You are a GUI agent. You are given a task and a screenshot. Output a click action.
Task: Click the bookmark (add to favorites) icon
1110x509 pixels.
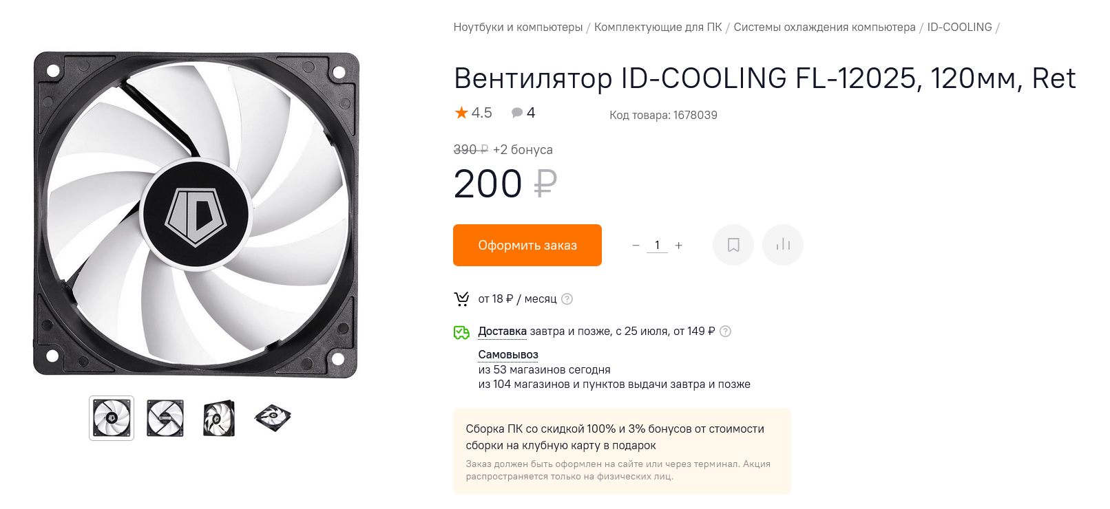[x=733, y=245]
